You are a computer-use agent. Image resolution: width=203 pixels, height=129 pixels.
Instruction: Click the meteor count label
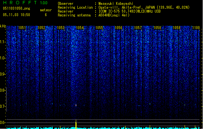(x=46, y=10)
